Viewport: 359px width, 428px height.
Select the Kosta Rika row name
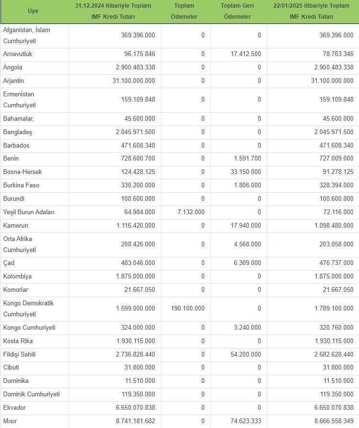pos(18,341)
